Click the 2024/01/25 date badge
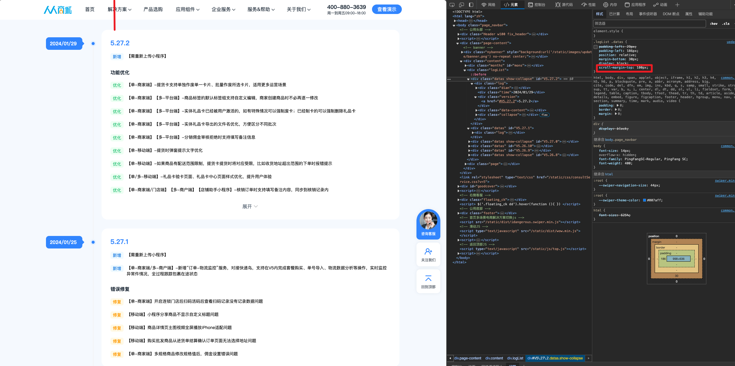This screenshot has width=735, height=366. pos(64,242)
